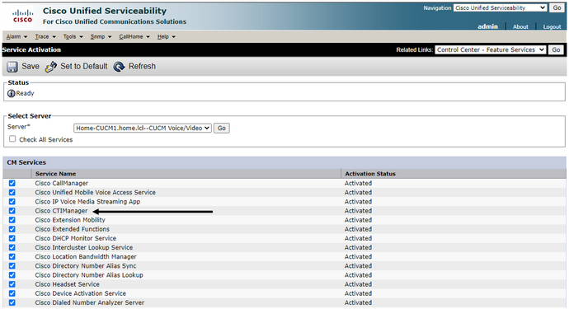Uncheck Cisco Directory Number Alias Sync checkbox
569x309 pixels.
pyautogui.click(x=12, y=266)
